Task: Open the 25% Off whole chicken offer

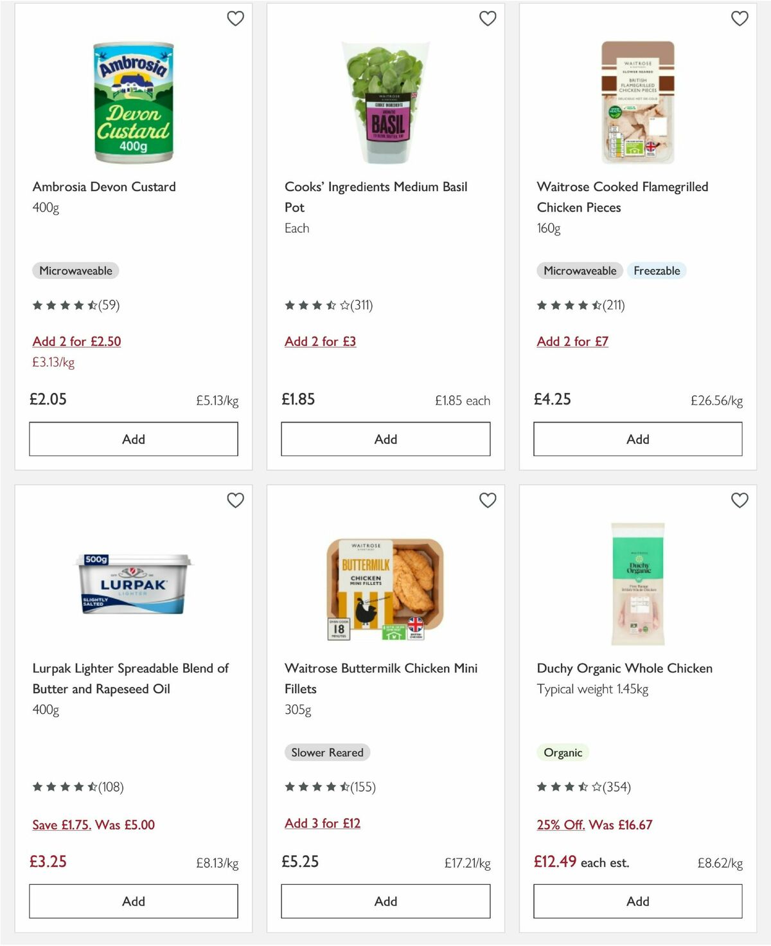Action: [x=592, y=824]
